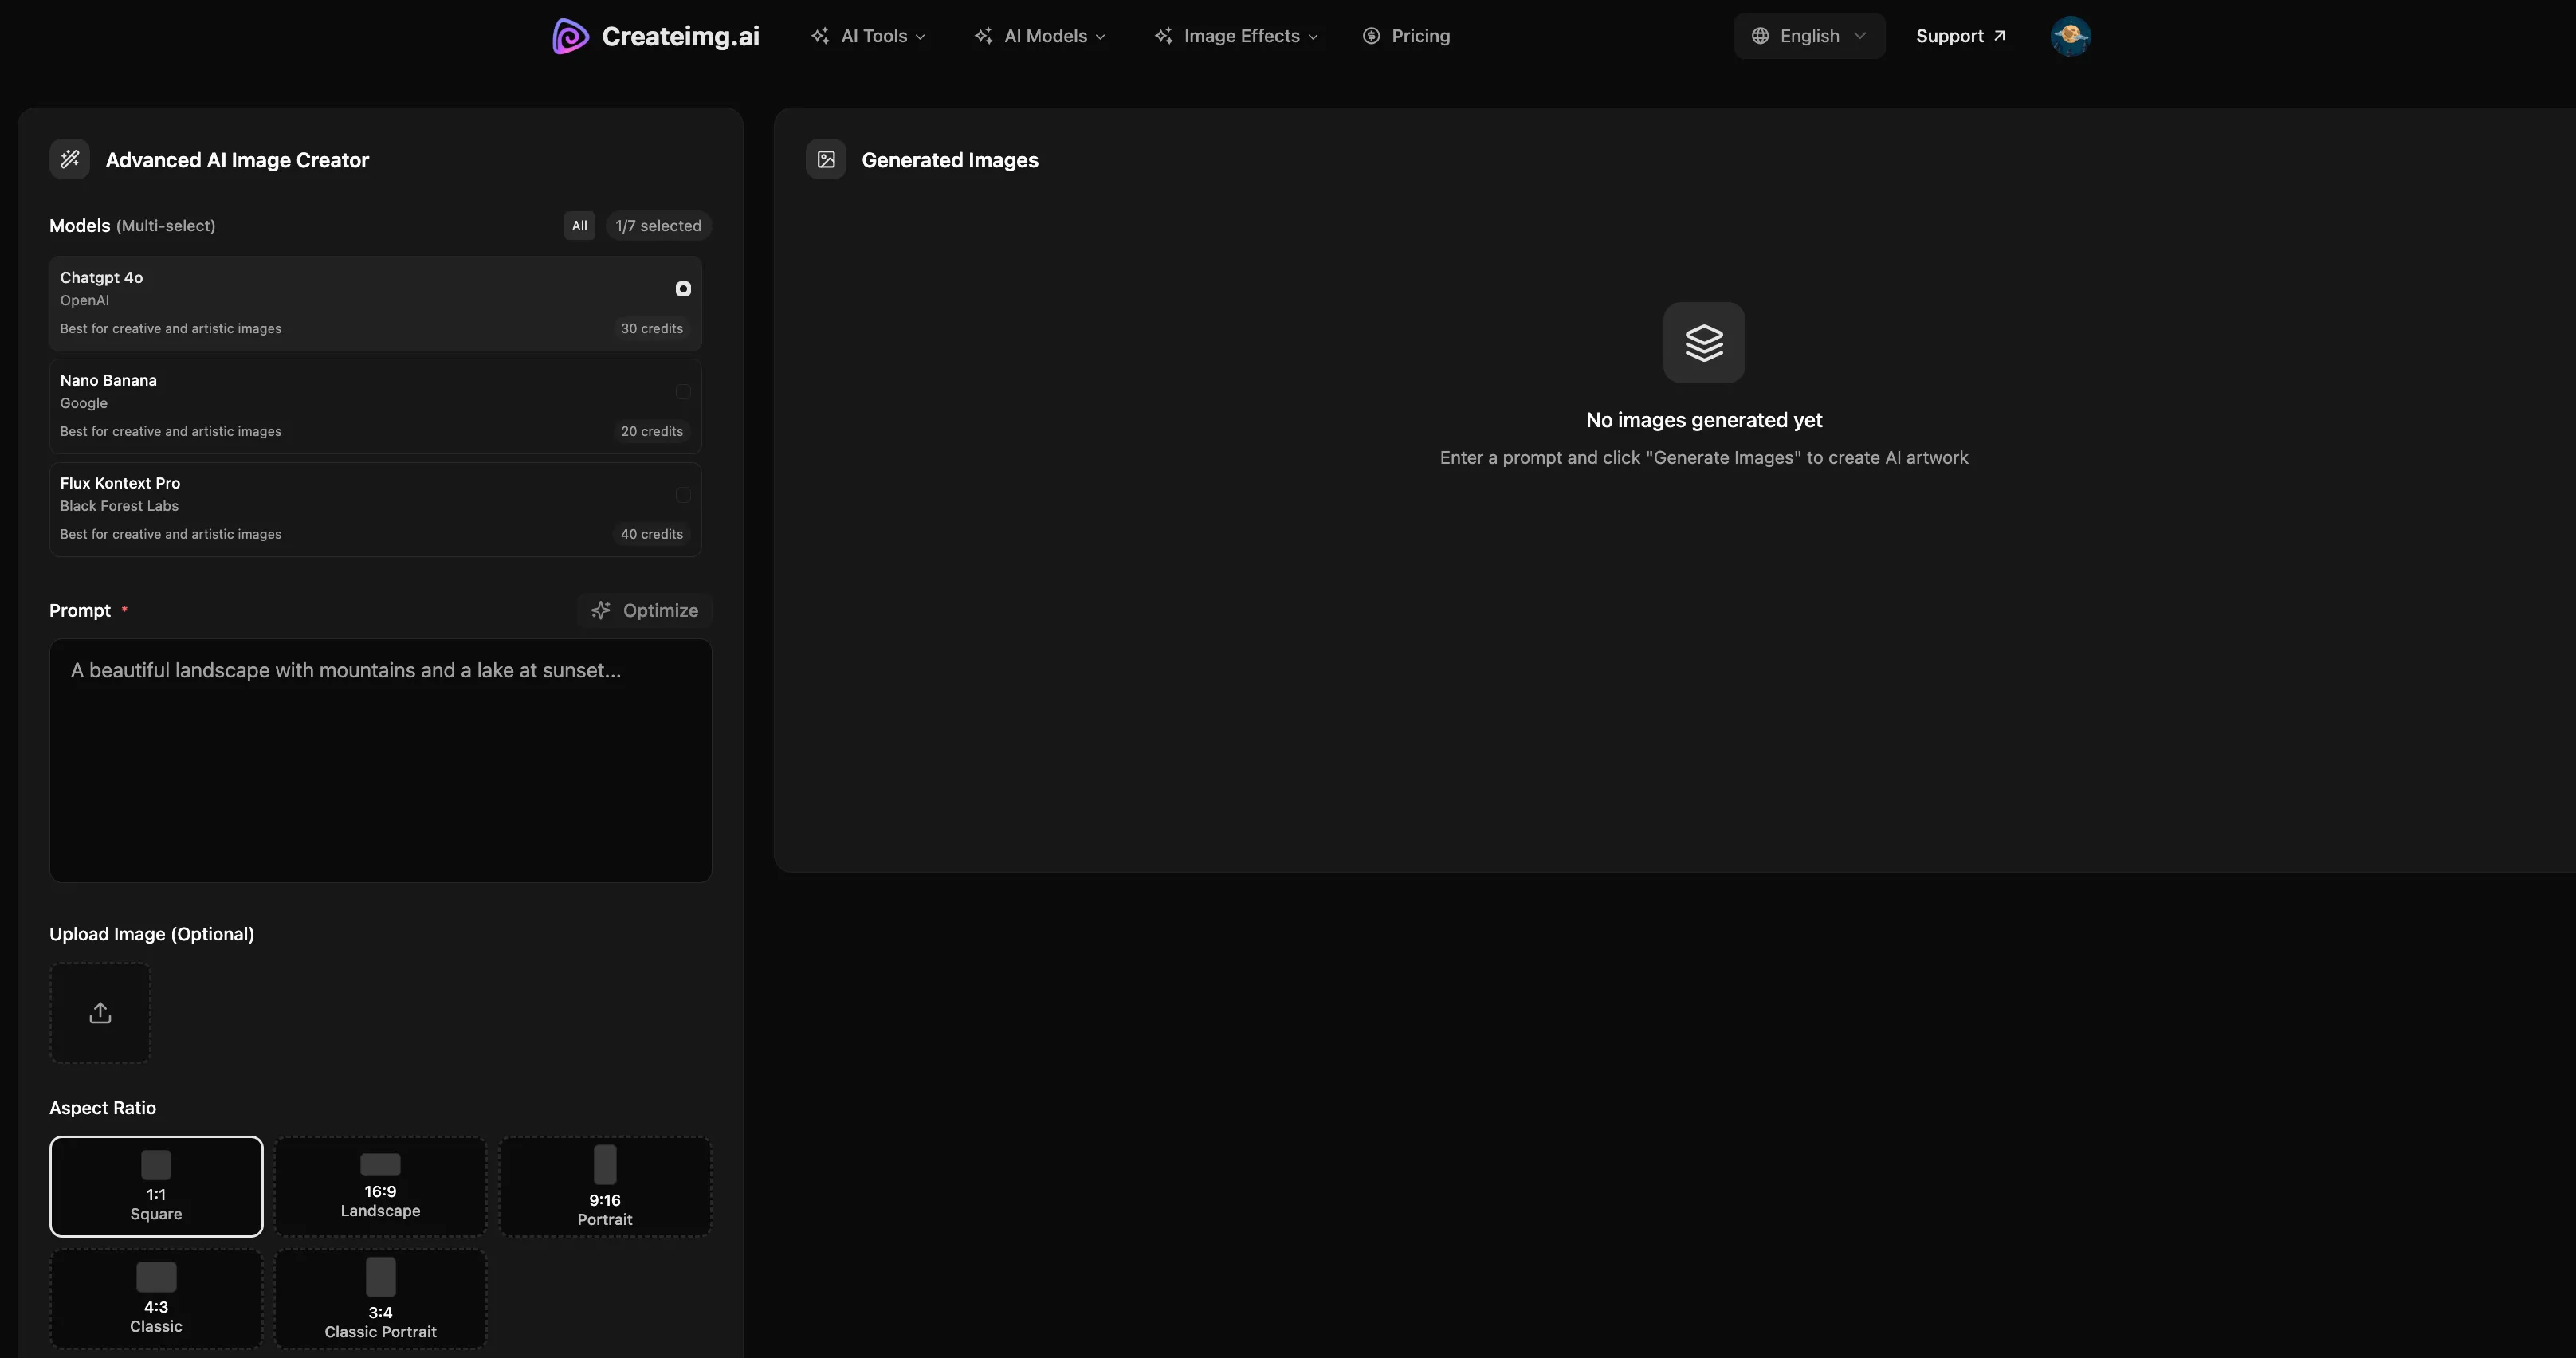This screenshot has width=2576, height=1358.
Task: Click the upload image arrow icon
Action: pyautogui.click(x=100, y=1012)
